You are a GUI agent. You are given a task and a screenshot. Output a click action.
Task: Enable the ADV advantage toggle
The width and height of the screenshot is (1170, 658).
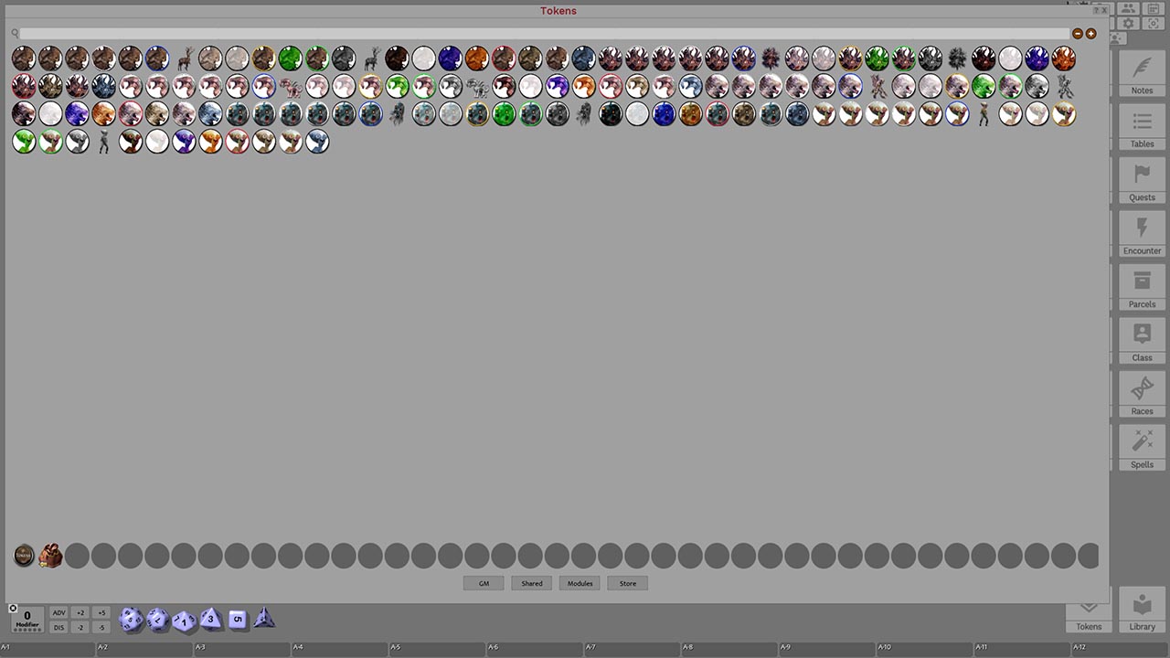[58, 612]
